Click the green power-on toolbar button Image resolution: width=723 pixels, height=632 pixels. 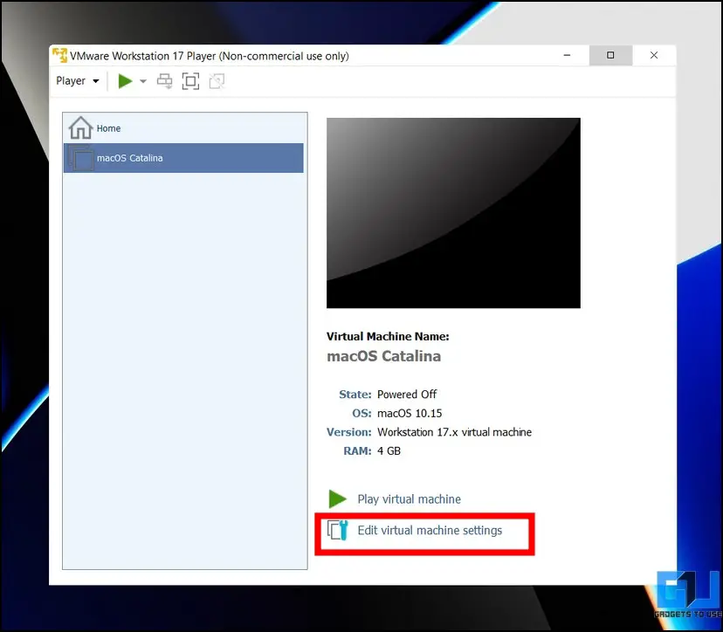[125, 81]
